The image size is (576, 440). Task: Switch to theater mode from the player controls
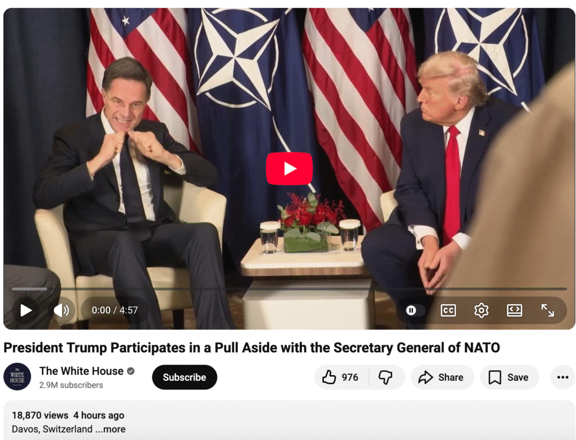tap(514, 310)
